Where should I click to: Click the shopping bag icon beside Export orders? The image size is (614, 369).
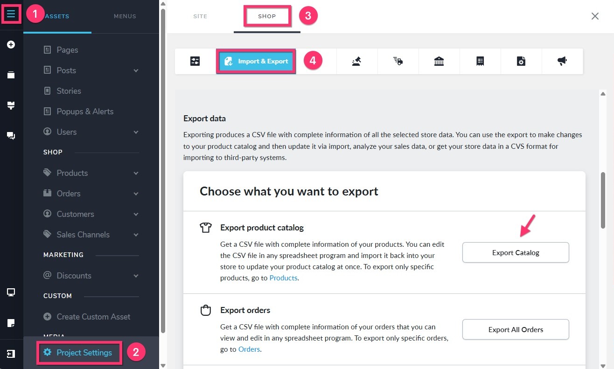point(206,310)
